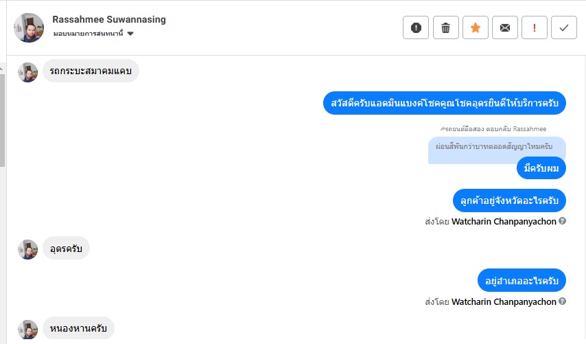Viewport: 586px width, 344px height.
Task: Delete the conversation with the trash icon
Action: click(445, 27)
